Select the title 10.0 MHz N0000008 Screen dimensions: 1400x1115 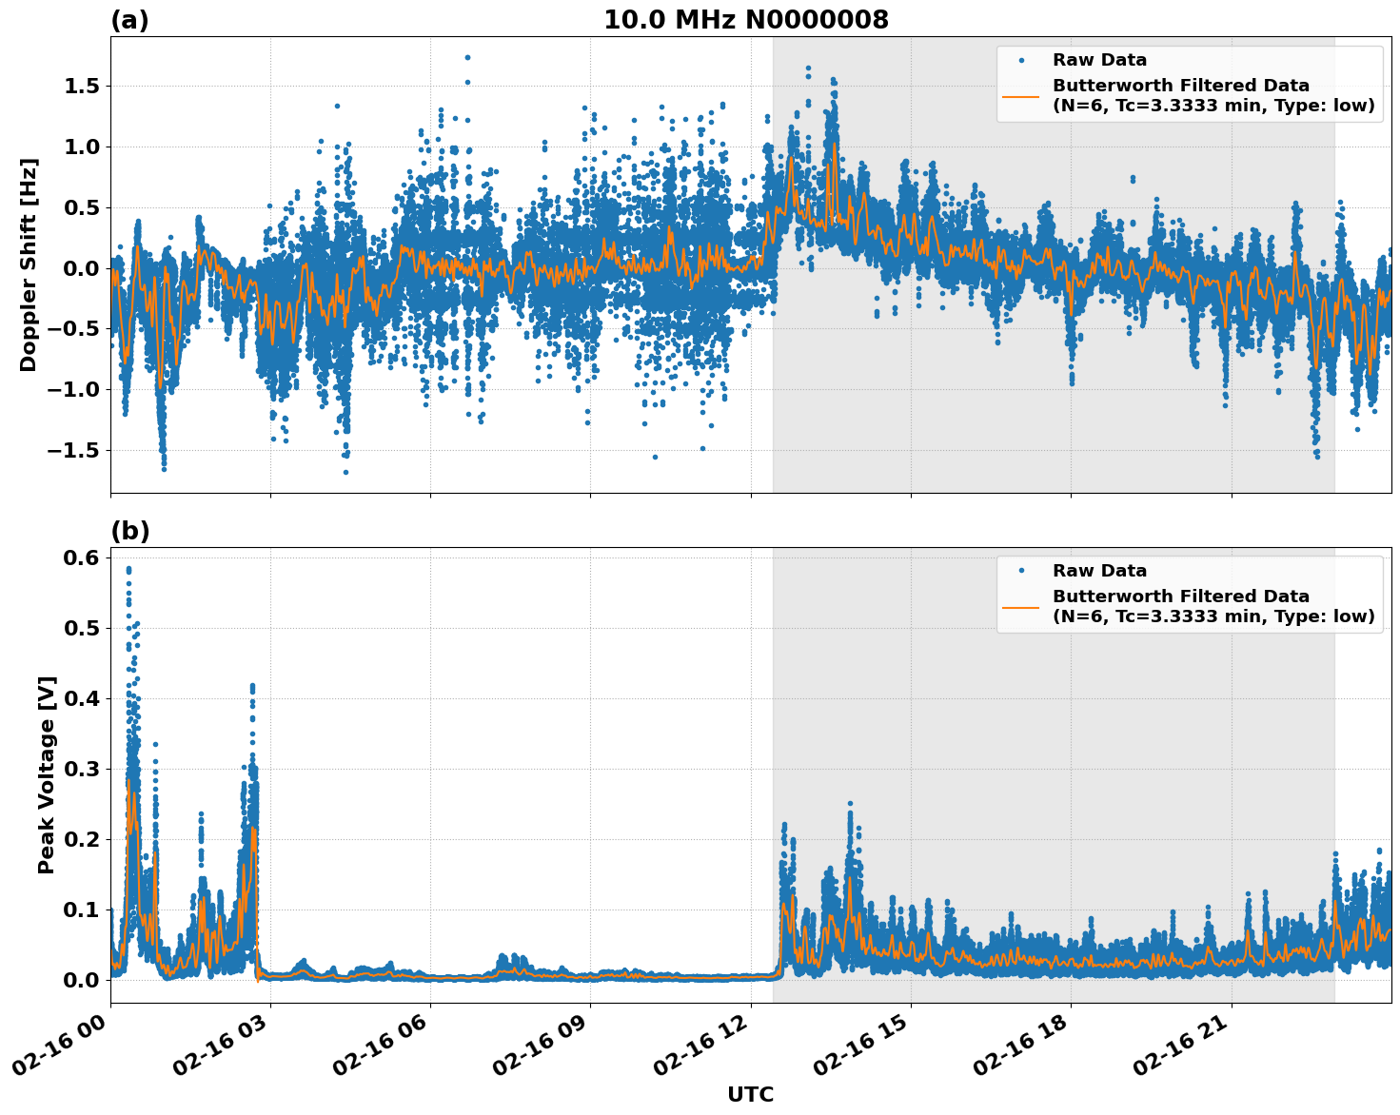click(x=747, y=16)
